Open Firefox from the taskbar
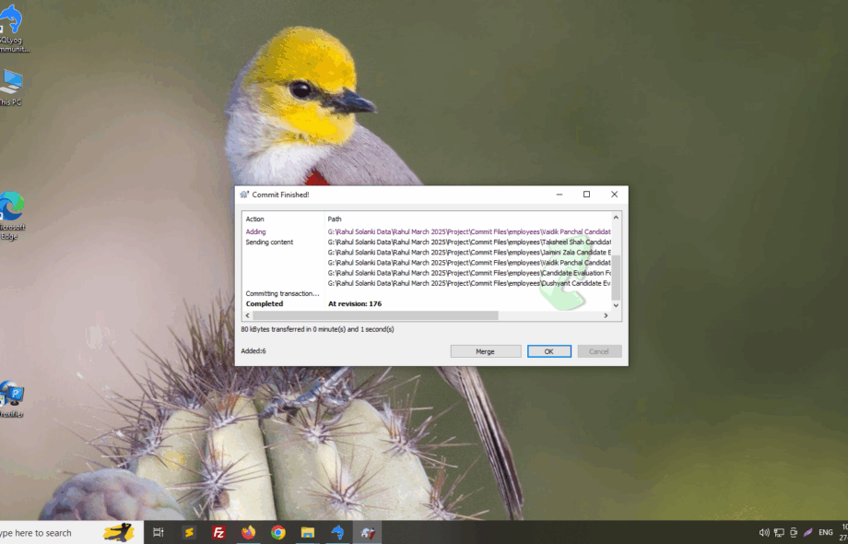 (x=249, y=532)
